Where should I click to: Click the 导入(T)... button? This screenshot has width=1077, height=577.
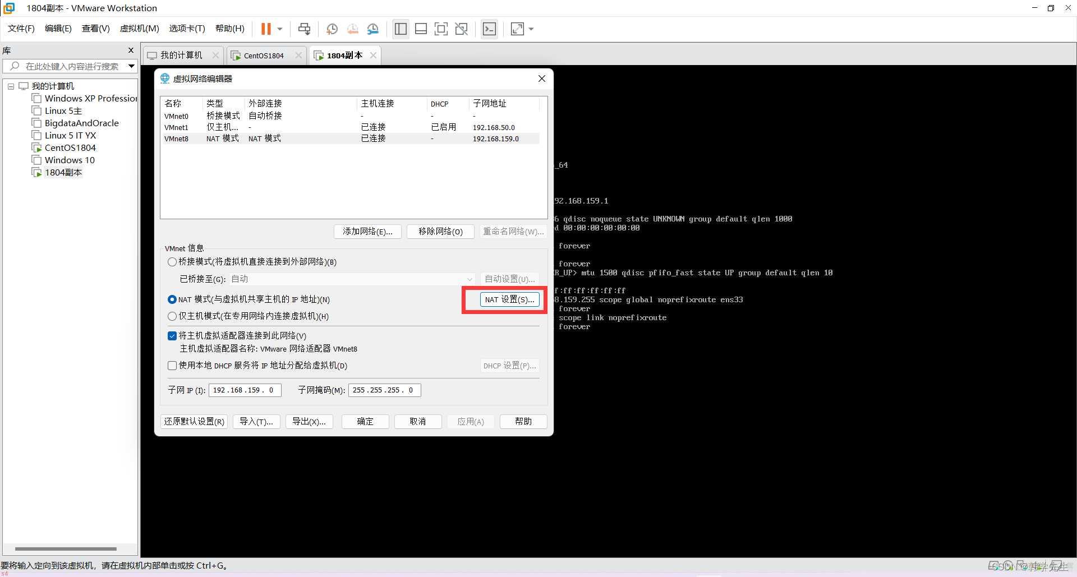(256, 422)
